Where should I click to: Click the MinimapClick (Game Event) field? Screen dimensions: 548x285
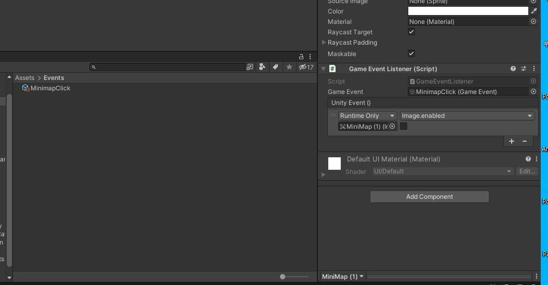click(469, 92)
